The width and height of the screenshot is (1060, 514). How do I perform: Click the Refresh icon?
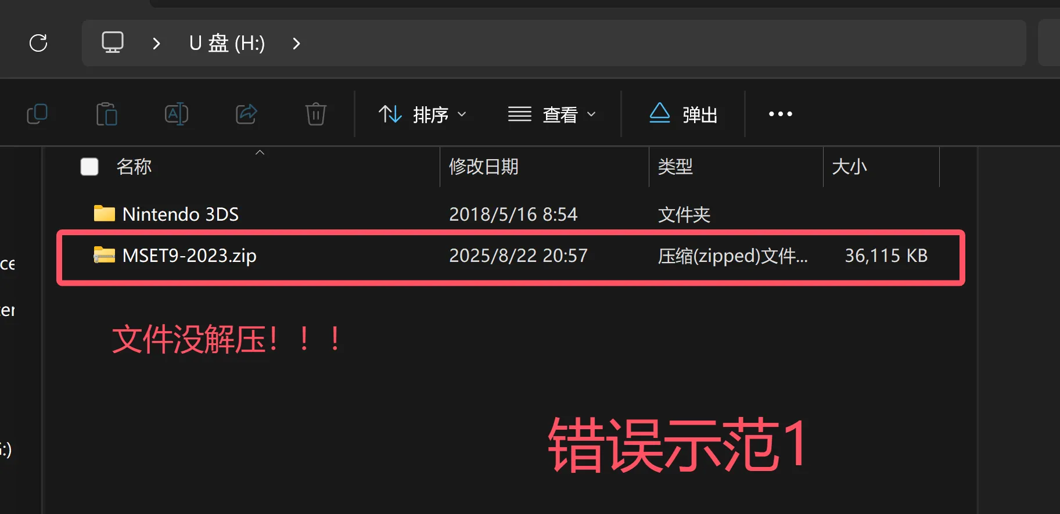pyautogui.click(x=38, y=43)
